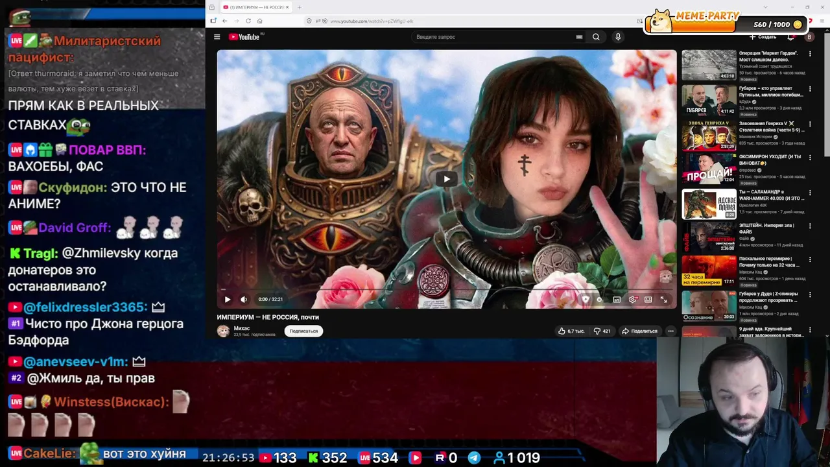Go to the YouTube home logo
The width and height of the screenshot is (830, 467).
tap(245, 37)
